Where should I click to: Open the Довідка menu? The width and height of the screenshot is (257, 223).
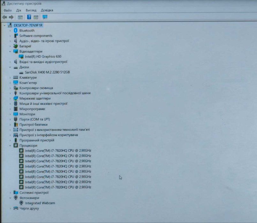point(47,10)
